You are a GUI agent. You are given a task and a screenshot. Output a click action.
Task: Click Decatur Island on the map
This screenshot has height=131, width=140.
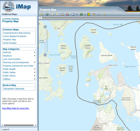point(62,69)
